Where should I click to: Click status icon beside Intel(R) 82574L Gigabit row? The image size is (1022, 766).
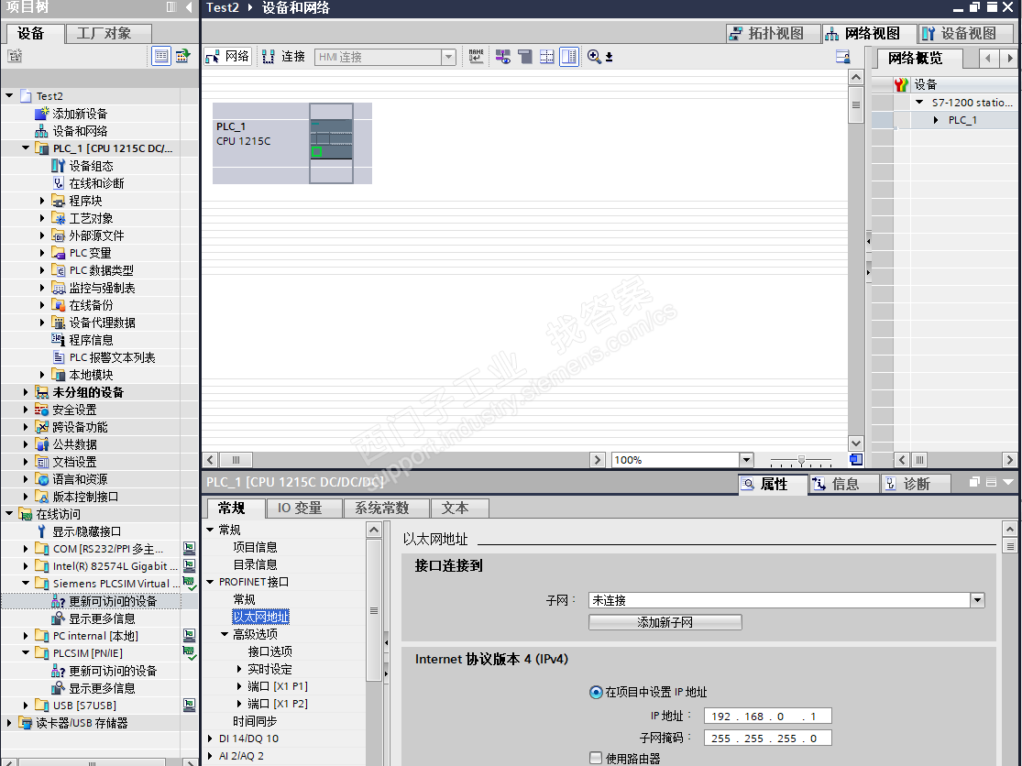tap(189, 566)
